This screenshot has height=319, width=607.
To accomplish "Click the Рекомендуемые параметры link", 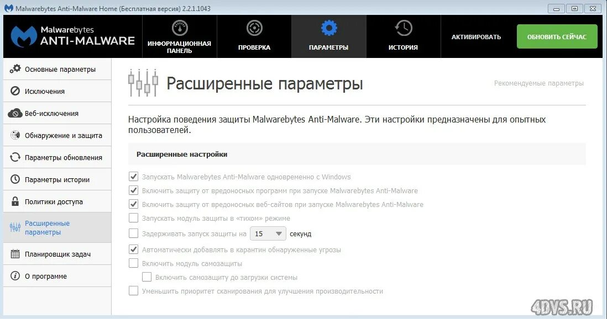I will (x=538, y=83).
